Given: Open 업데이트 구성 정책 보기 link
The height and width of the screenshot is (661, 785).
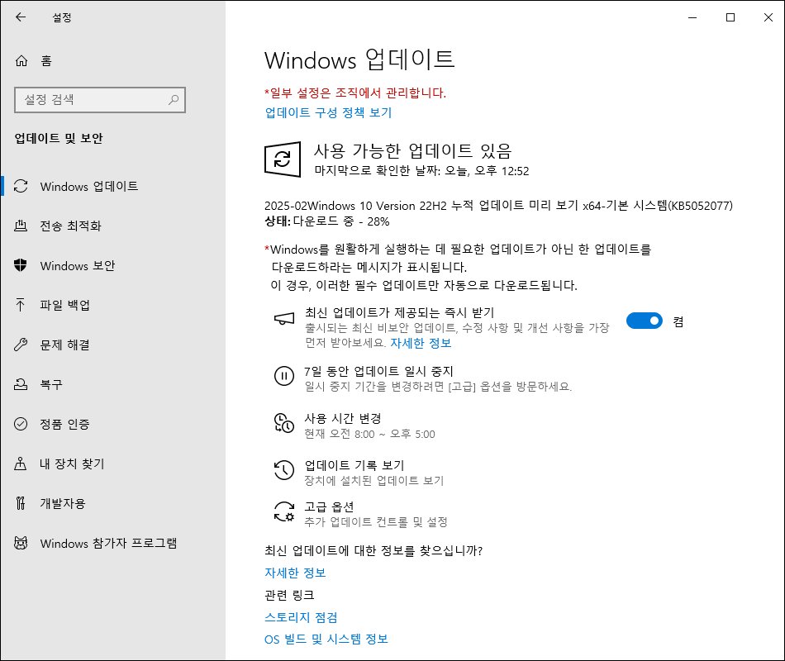Looking at the screenshot, I should 328,112.
